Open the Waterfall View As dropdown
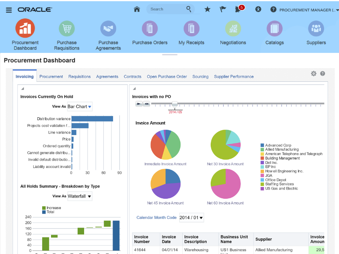The height and width of the screenshot is (254, 339). [x=80, y=196]
